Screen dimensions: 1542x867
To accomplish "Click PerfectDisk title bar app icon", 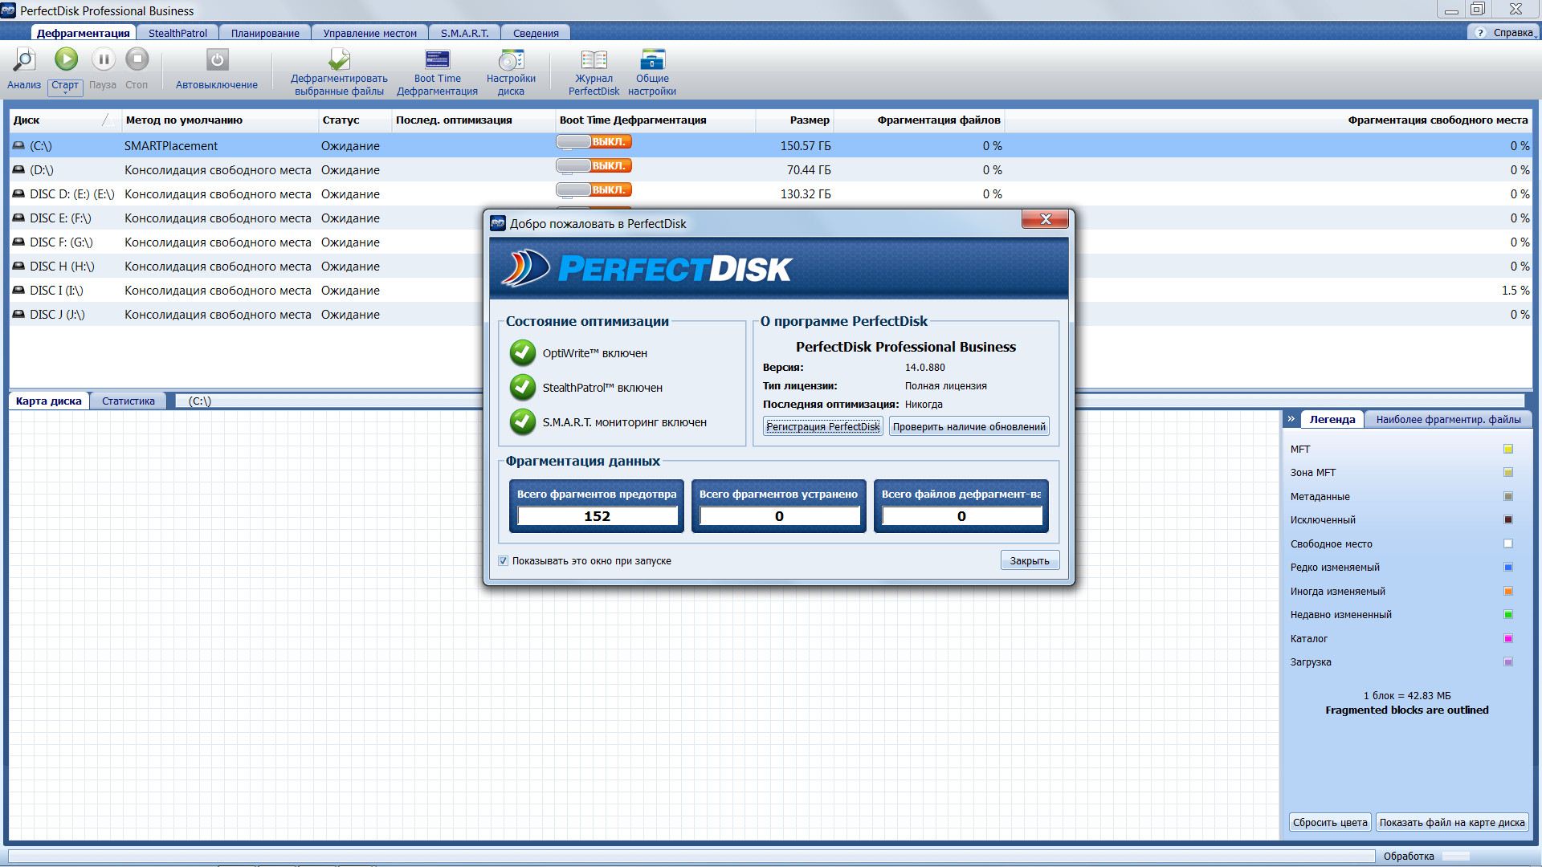I will pos(9,10).
